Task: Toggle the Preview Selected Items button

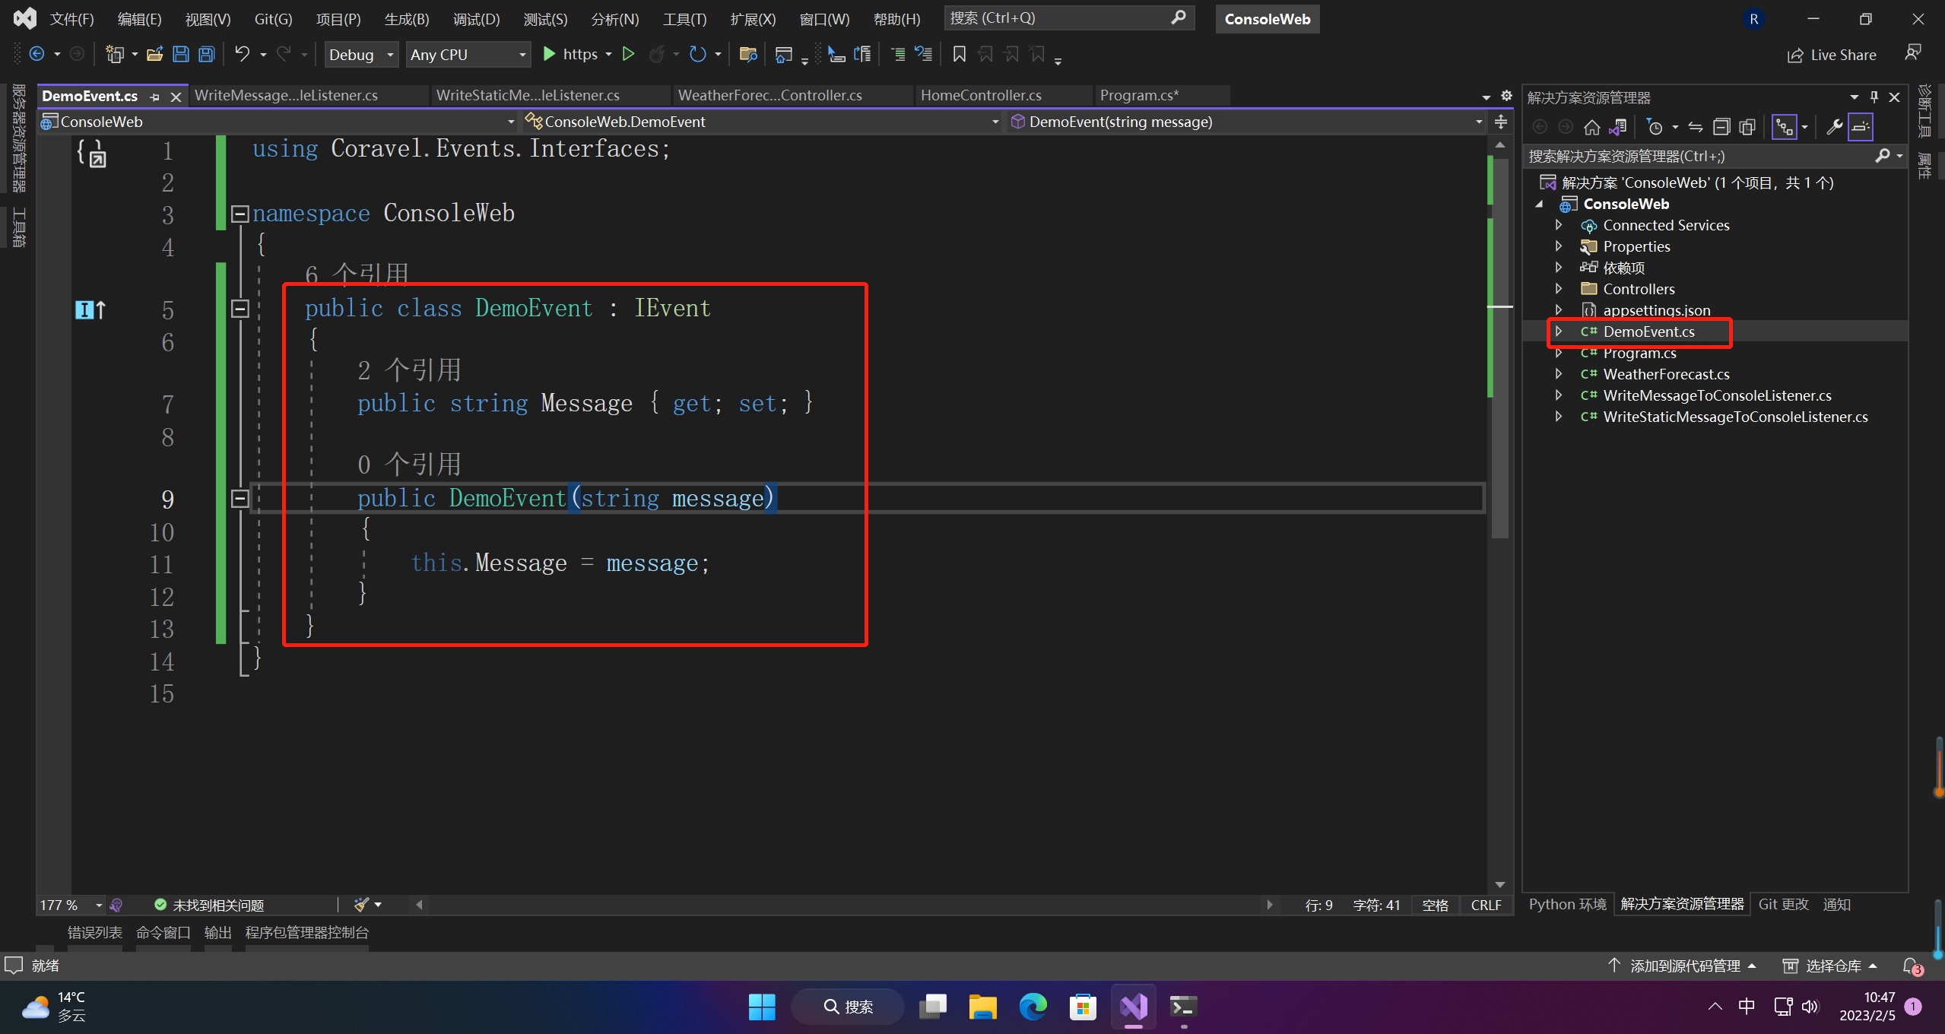Action: click(1861, 127)
